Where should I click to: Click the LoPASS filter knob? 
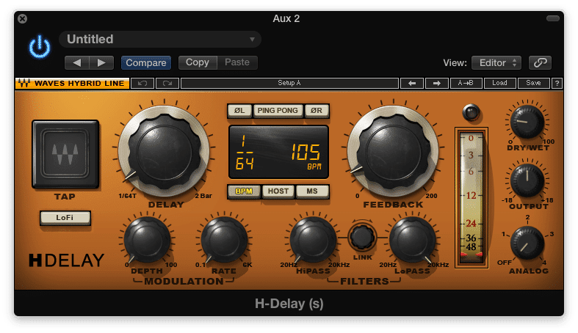413,240
